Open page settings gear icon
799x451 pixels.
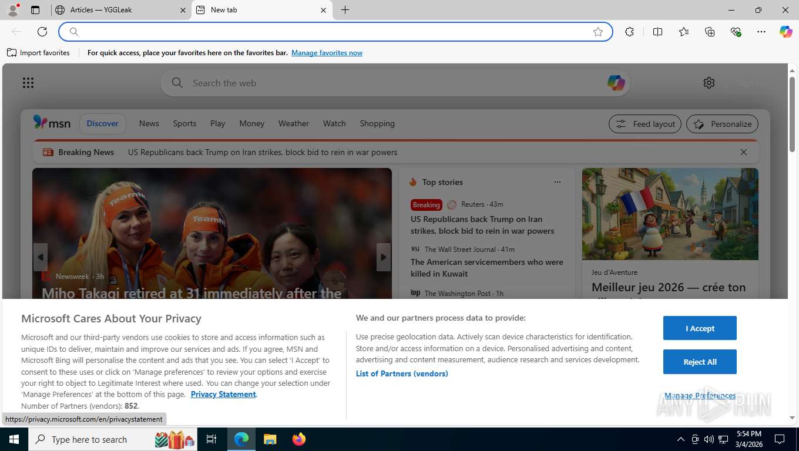coord(709,83)
